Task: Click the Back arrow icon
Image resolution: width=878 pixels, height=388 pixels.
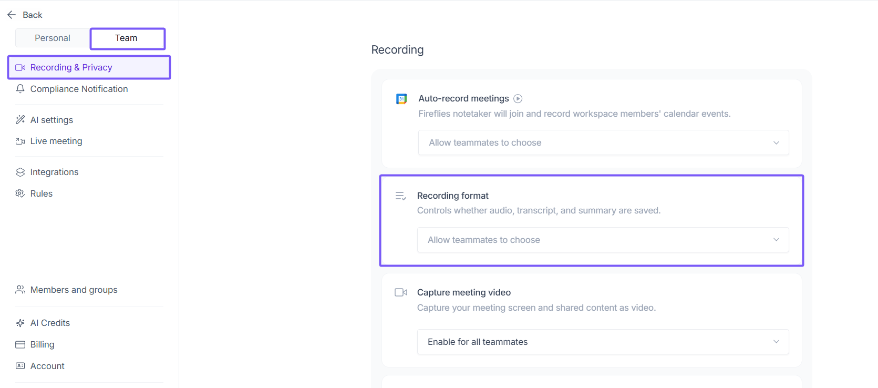Action: pos(12,15)
